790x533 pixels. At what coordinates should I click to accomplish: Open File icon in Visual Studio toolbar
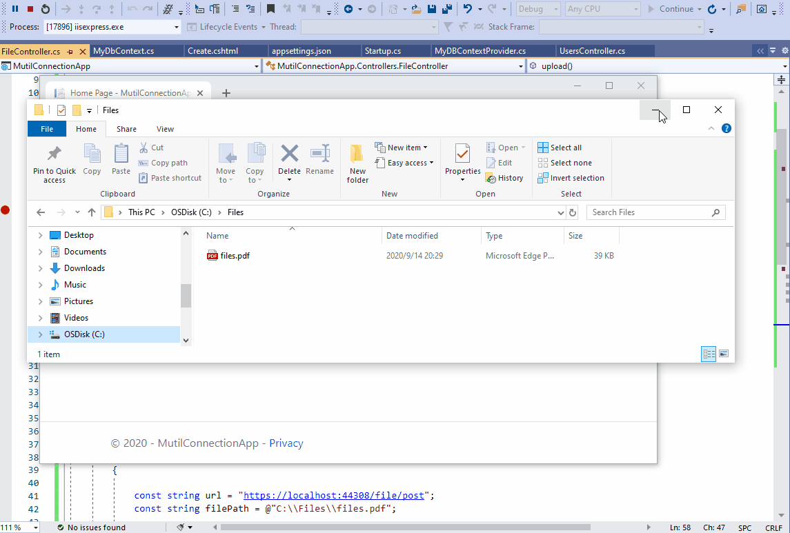416,8
